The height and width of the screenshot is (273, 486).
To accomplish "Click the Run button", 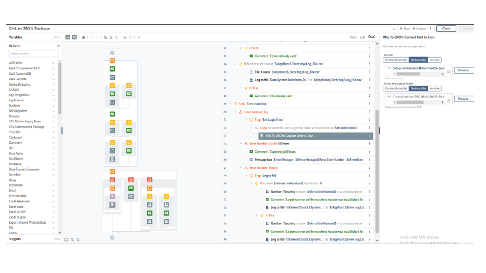I will pyautogui.click(x=405, y=28).
